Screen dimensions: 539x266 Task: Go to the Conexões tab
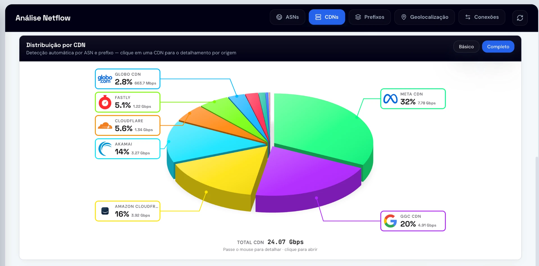(x=482, y=17)
